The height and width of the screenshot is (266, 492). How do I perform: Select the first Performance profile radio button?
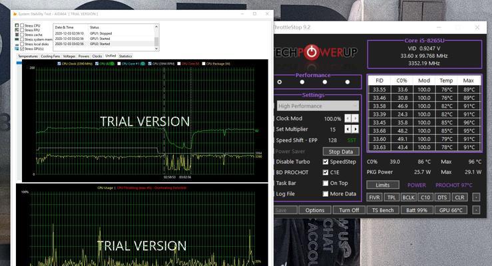click(280, 82)
